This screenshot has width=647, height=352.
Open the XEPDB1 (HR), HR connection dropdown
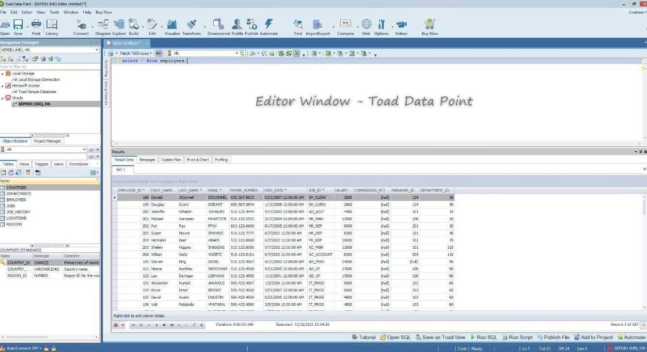click(x=97, y=50)
